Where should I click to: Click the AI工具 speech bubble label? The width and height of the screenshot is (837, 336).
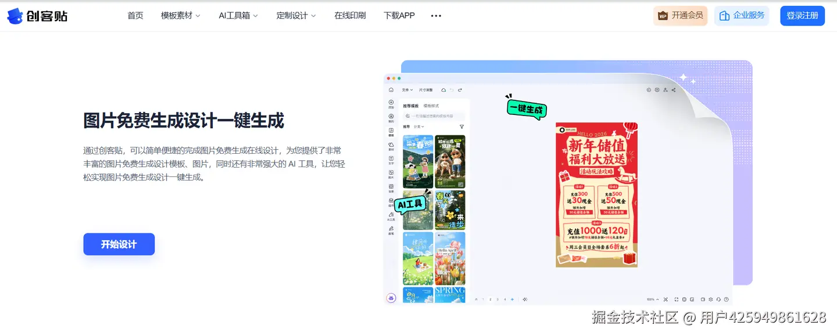410,204
